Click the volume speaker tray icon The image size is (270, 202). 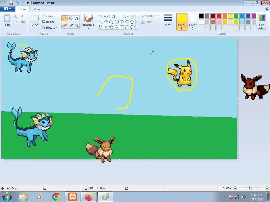tap(243, 197)
